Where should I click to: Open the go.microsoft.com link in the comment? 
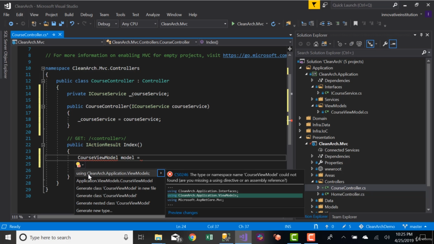click(x=255, y=55)
